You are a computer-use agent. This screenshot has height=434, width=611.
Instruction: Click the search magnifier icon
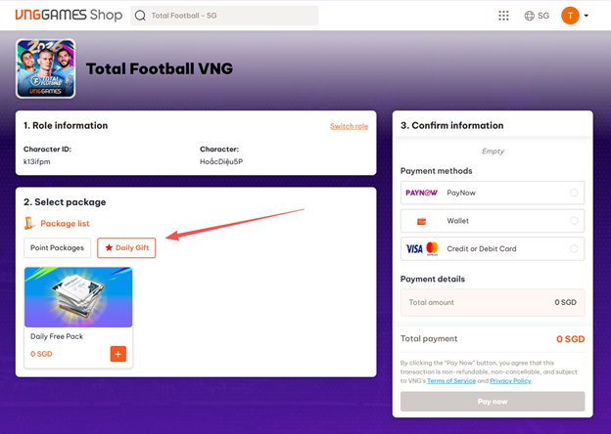click(x=141, y=16)
